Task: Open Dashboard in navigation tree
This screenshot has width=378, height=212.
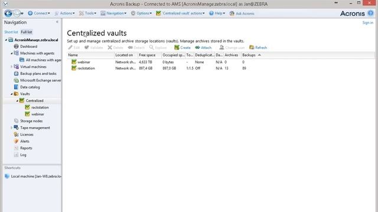Action: pyautogui.click(x=28, y=47)
